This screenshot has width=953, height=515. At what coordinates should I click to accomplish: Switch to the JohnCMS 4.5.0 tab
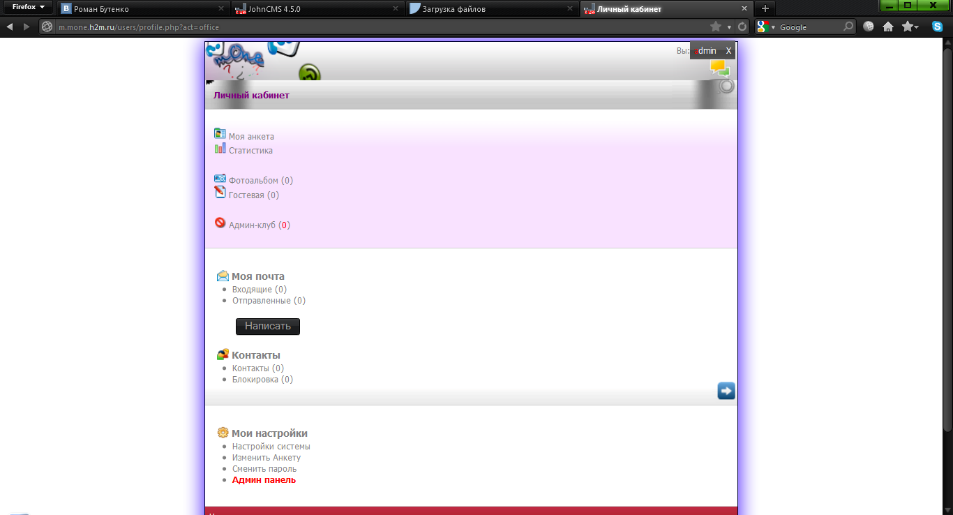click(317, 9)
